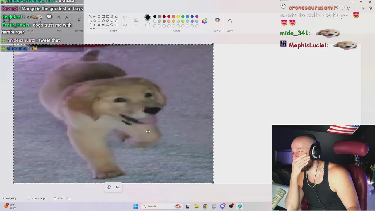This screenshot has width=375, height=211.
Task: Pick the lavender color swatch
Action: [197, 21]
